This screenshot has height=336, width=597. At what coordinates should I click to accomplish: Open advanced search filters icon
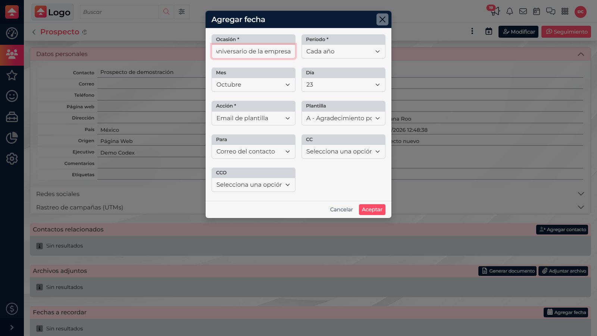(182, 12)
